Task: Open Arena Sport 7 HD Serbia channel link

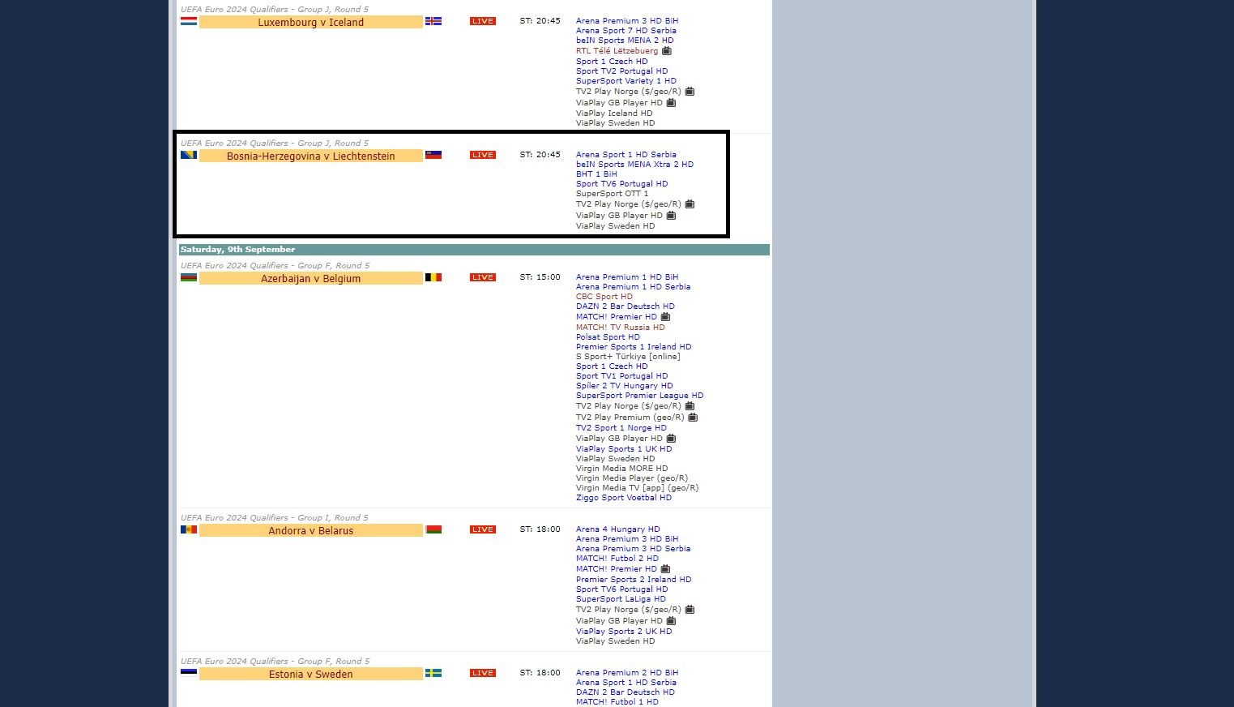Action: (626, 31)
